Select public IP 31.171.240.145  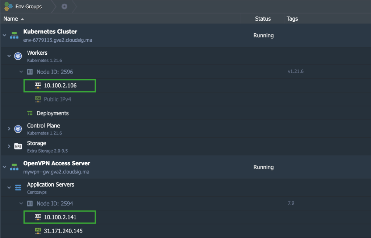[x=63, y=231]
